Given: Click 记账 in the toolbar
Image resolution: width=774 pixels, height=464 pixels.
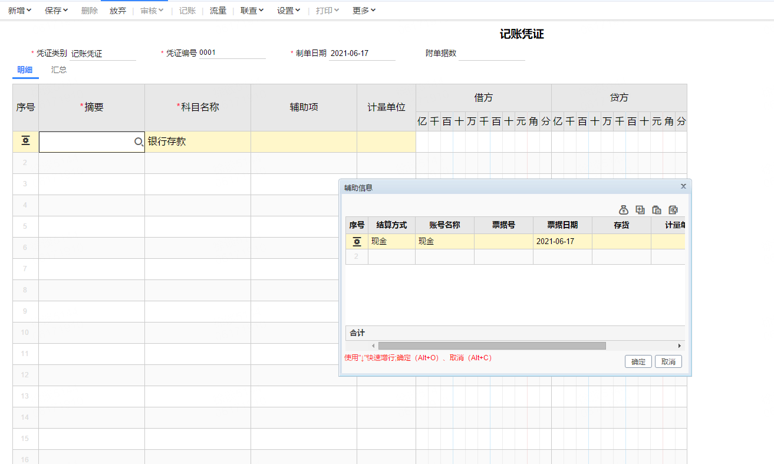Looking at the screenshot, I should point(187,11).
